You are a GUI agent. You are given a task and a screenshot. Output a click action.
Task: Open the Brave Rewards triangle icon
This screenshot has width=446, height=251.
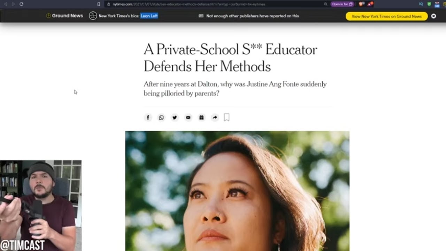coord(370,4)
